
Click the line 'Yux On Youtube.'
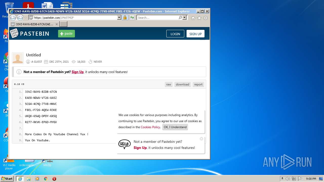coord(37,140)
